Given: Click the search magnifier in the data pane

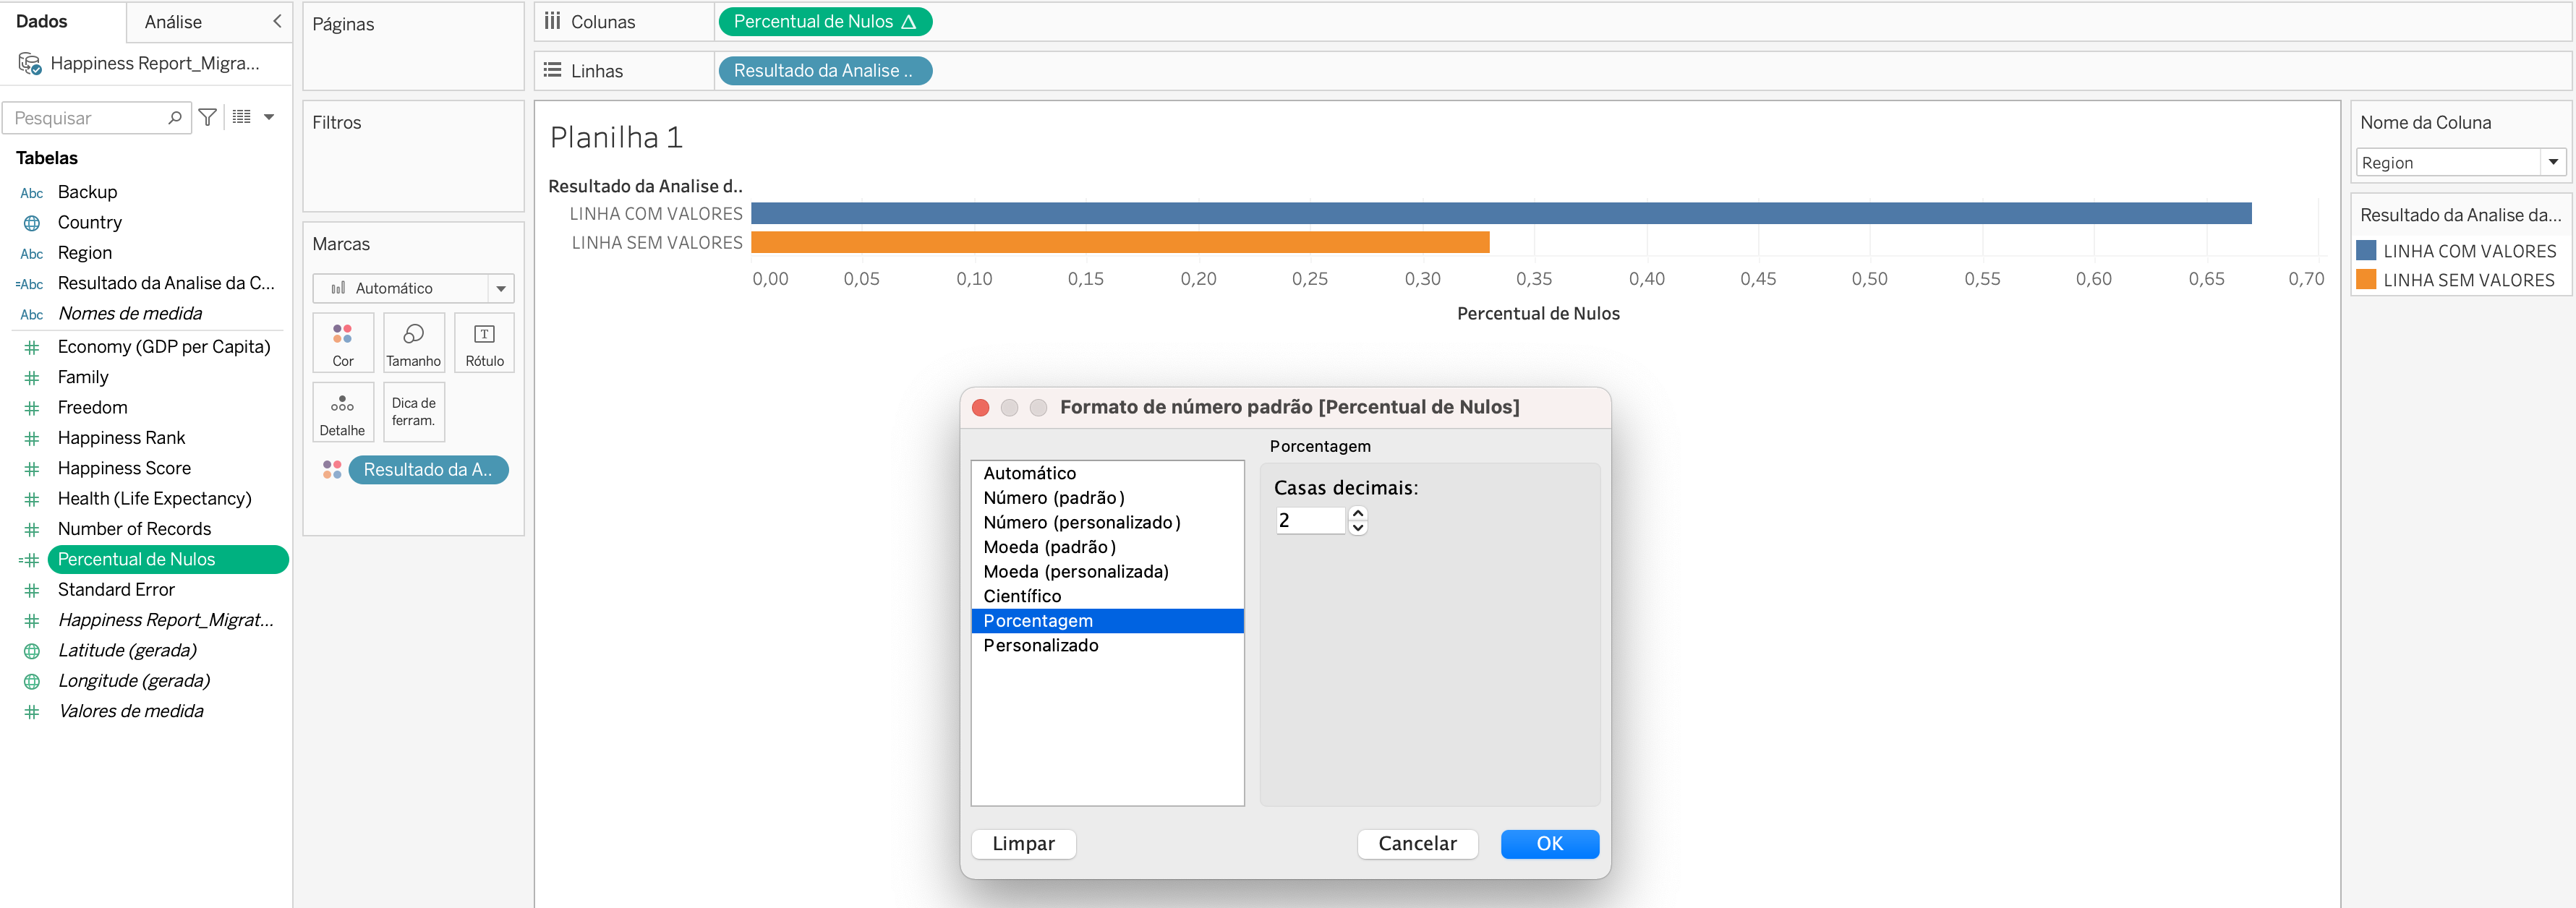Looking at the screenshot, I should coord(176,117).
